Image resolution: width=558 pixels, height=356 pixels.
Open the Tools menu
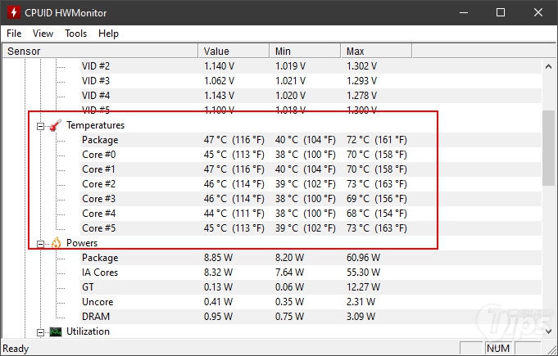pyautogui.click(x=76, y=34)
